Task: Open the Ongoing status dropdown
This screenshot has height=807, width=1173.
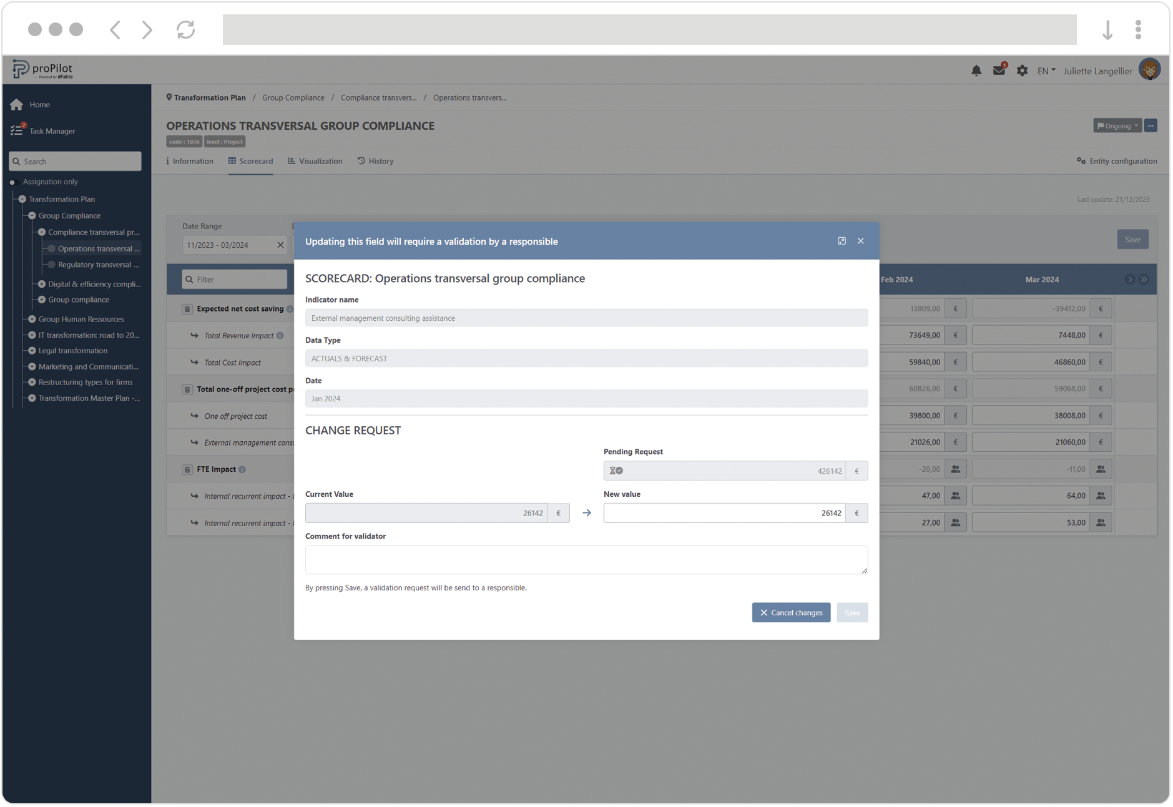Action: point(1117,126)
